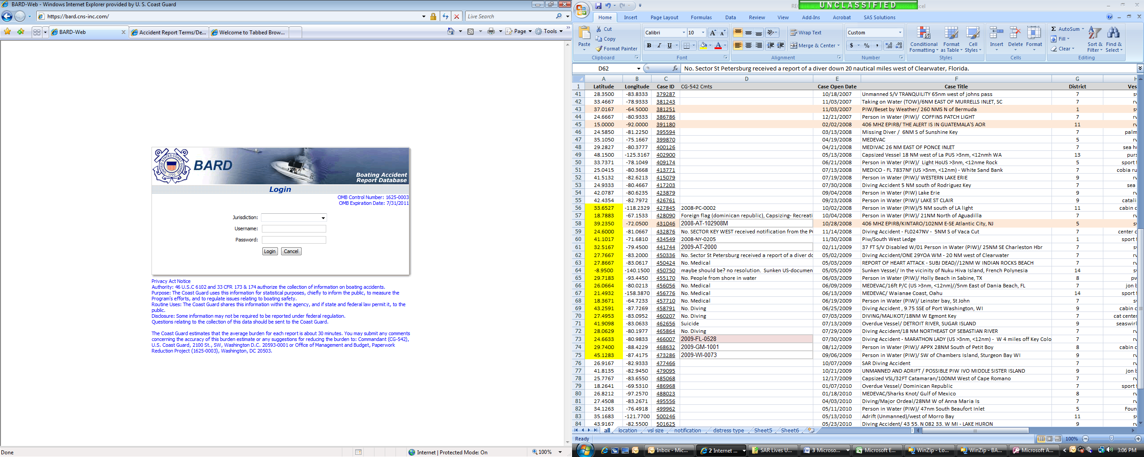This screenshot has width=1144, height=457.
Task: Click the Format Painter brush icon
Action: (x=599, y=49)
